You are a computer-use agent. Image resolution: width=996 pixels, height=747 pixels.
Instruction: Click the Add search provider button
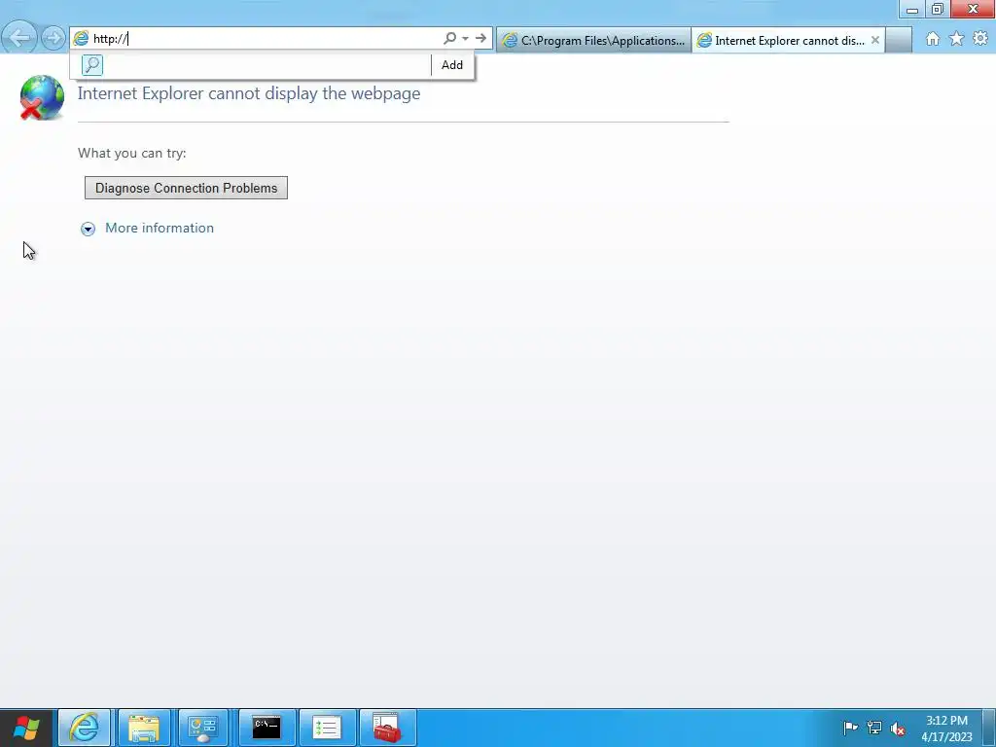point(452,65)
